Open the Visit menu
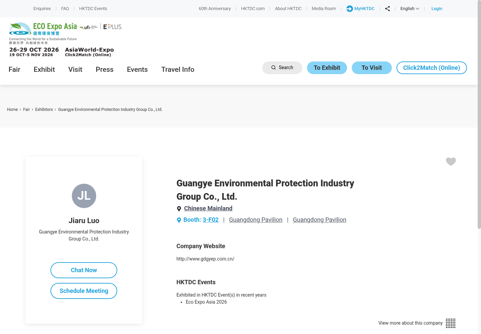481x334 pixels. (75, 69)
